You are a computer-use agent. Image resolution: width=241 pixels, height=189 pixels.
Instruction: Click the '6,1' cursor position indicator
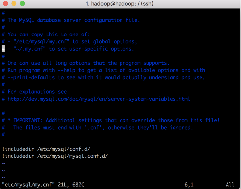189,185
